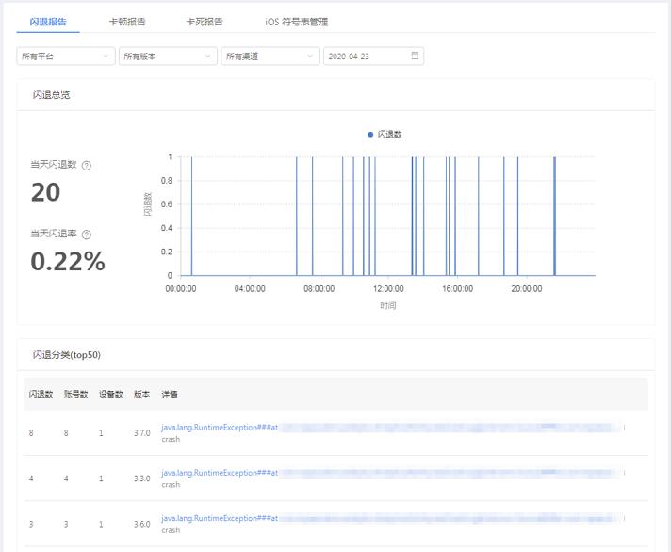Click help icon next to 当天闪退数
Screen dimensions: 671x552
coord(87,166)
